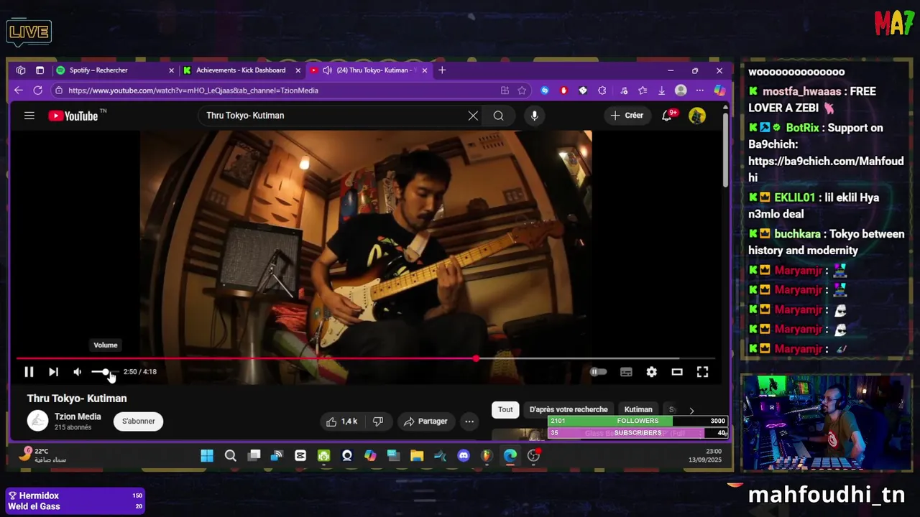Open the Créer menu
The height and width of the screenshot is (517, 920).
pyautogui.click(x=627, y=116)
